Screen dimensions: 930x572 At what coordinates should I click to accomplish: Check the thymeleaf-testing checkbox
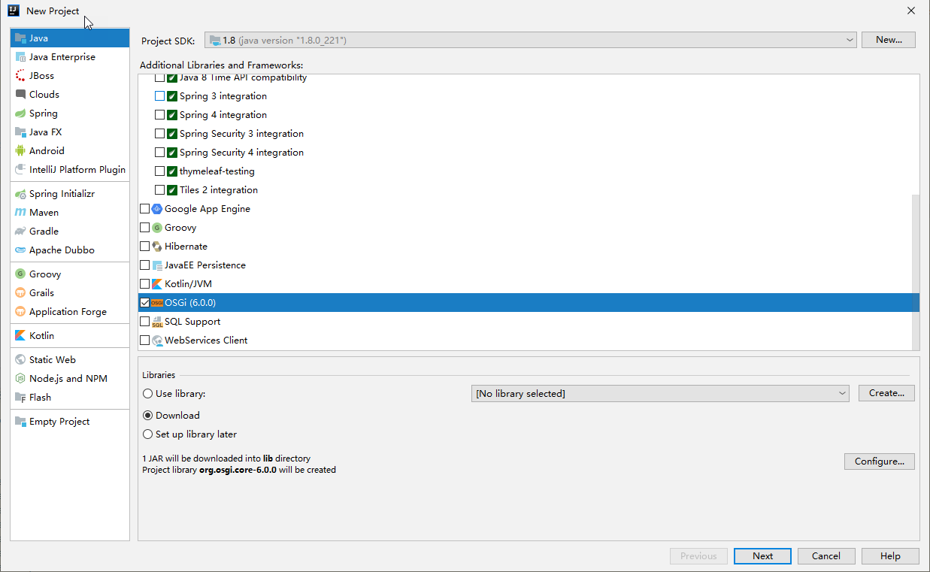click(159, 171)
